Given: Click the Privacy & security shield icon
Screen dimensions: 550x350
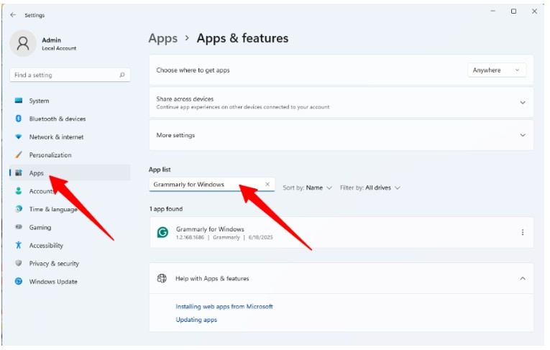Looking at the screenshot, I should (x=19, y=263).
